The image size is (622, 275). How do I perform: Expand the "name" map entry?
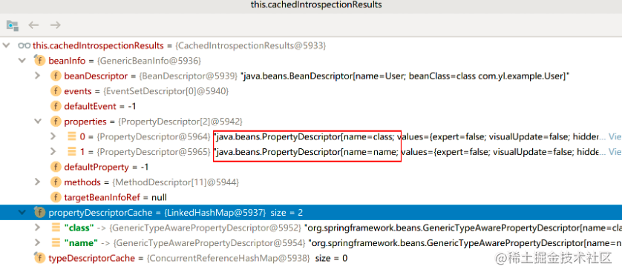coord(38,242)
